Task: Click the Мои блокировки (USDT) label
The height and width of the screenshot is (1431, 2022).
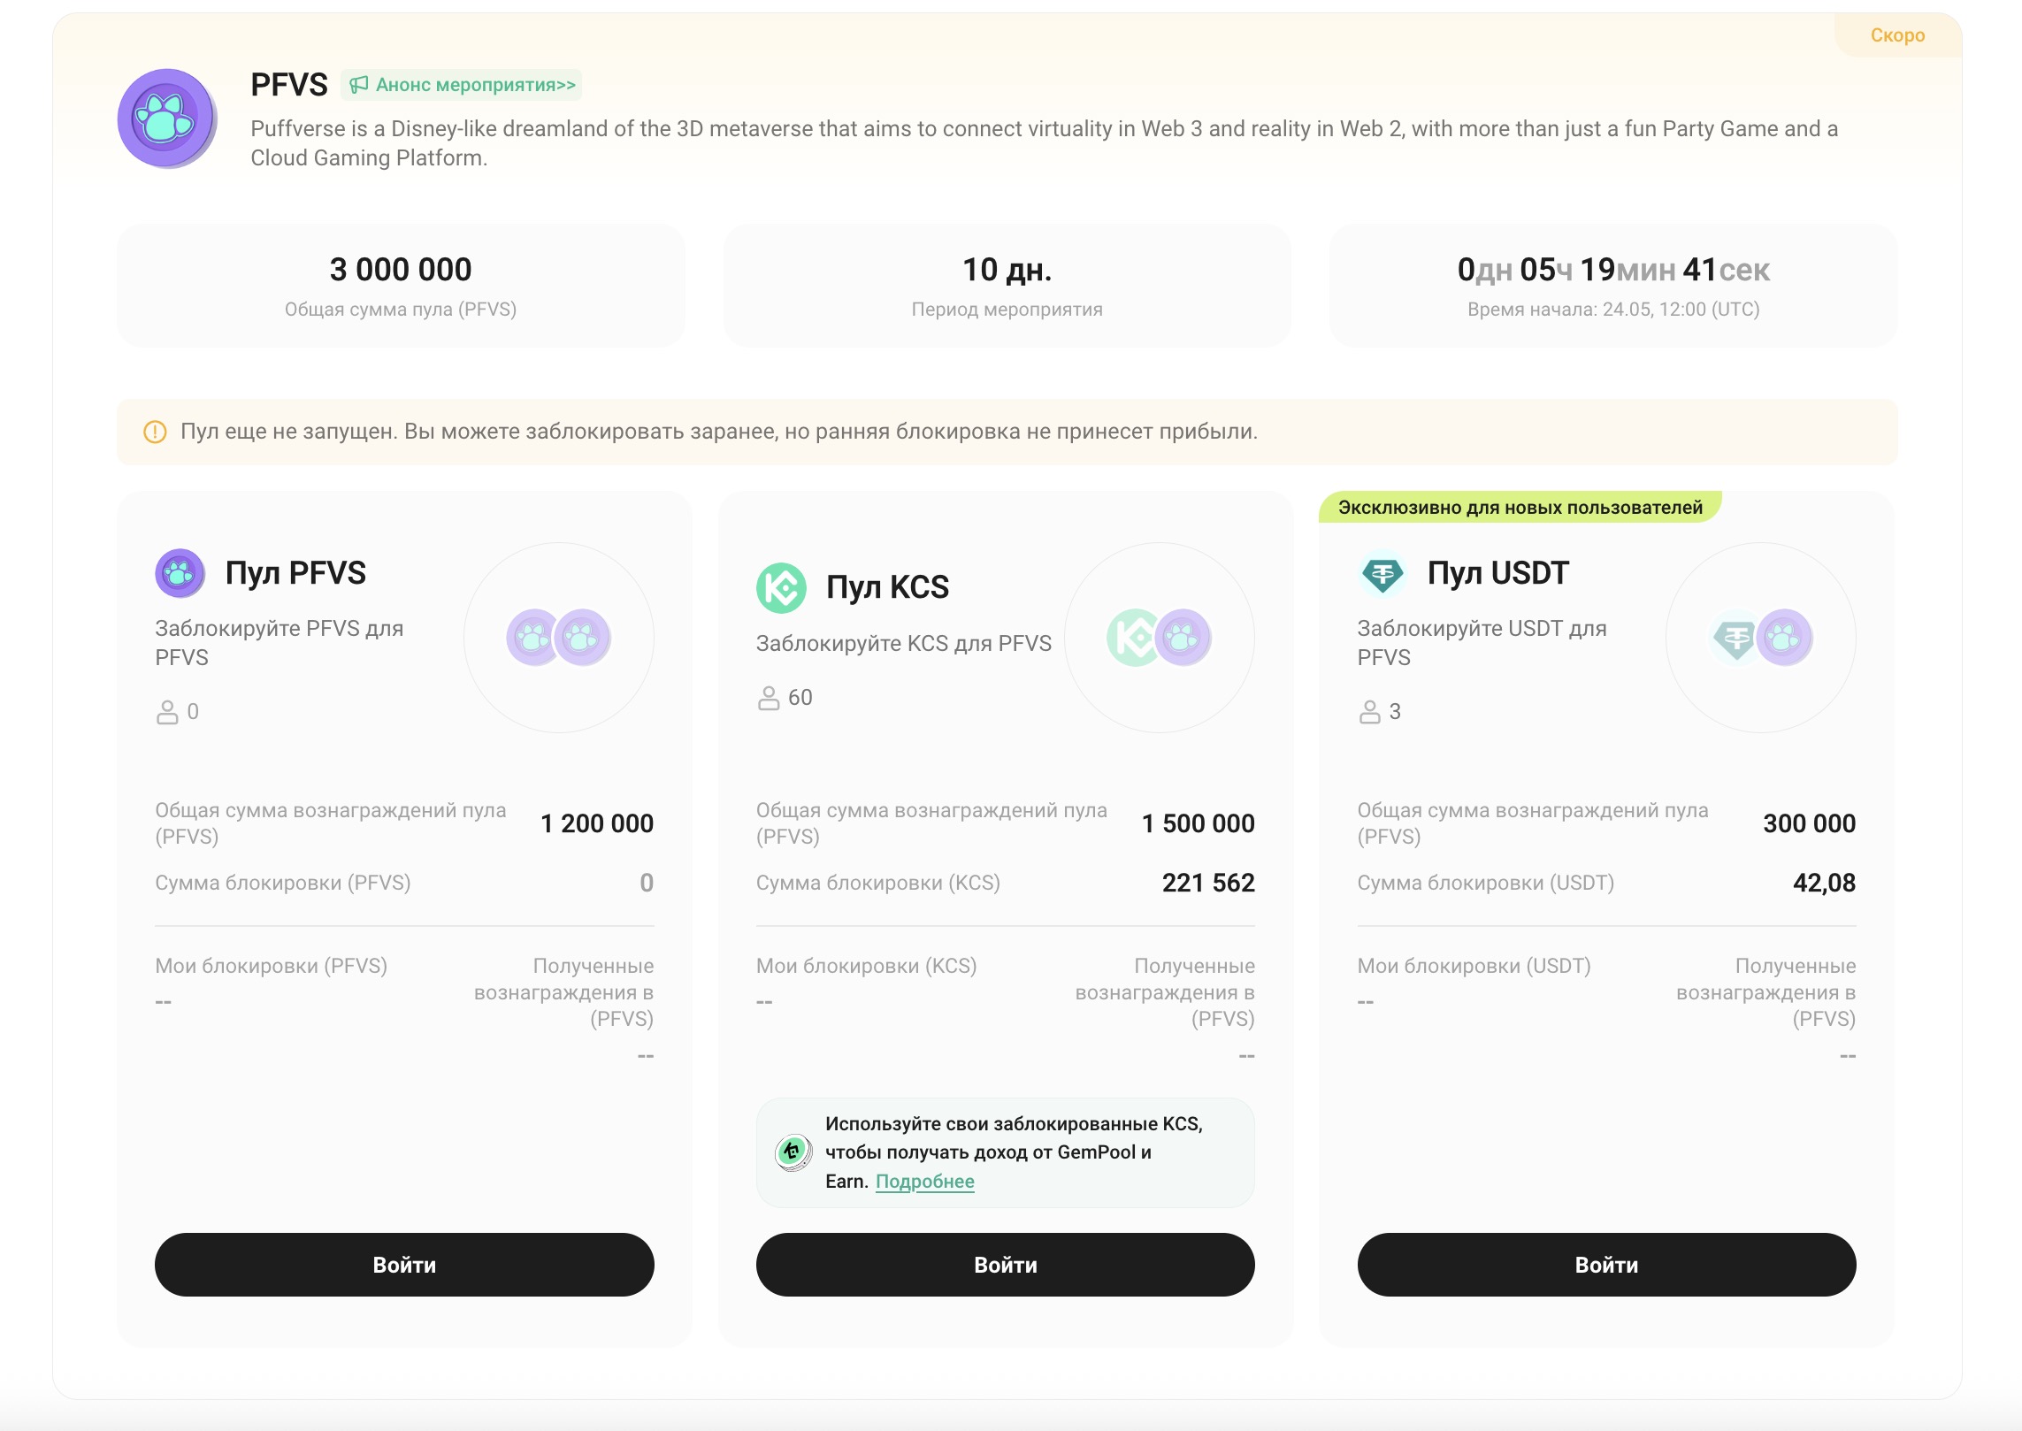Action: click(1474, 966)
